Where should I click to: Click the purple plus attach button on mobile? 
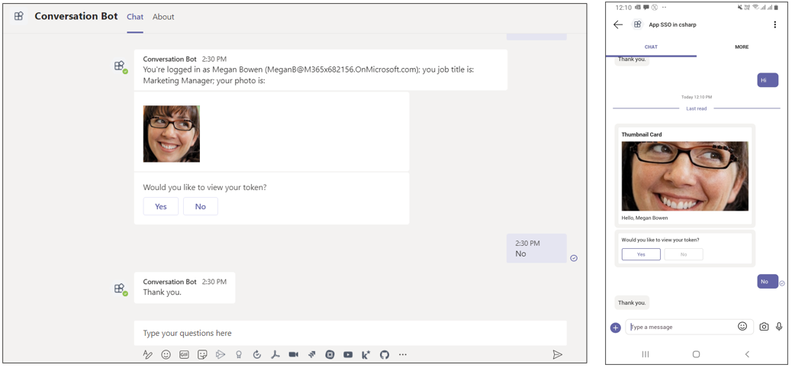615,328
